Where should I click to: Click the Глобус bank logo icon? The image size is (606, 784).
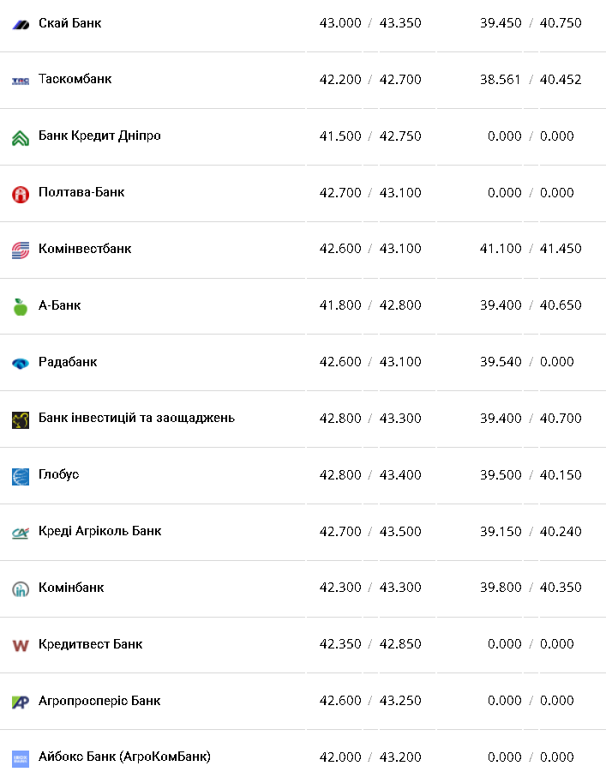(x=21, y=476)
